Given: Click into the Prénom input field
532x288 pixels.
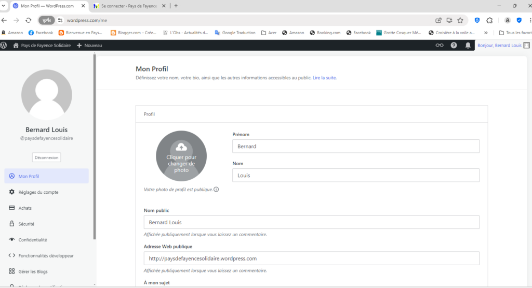Looking at the screenshot, I should (355, 146).
